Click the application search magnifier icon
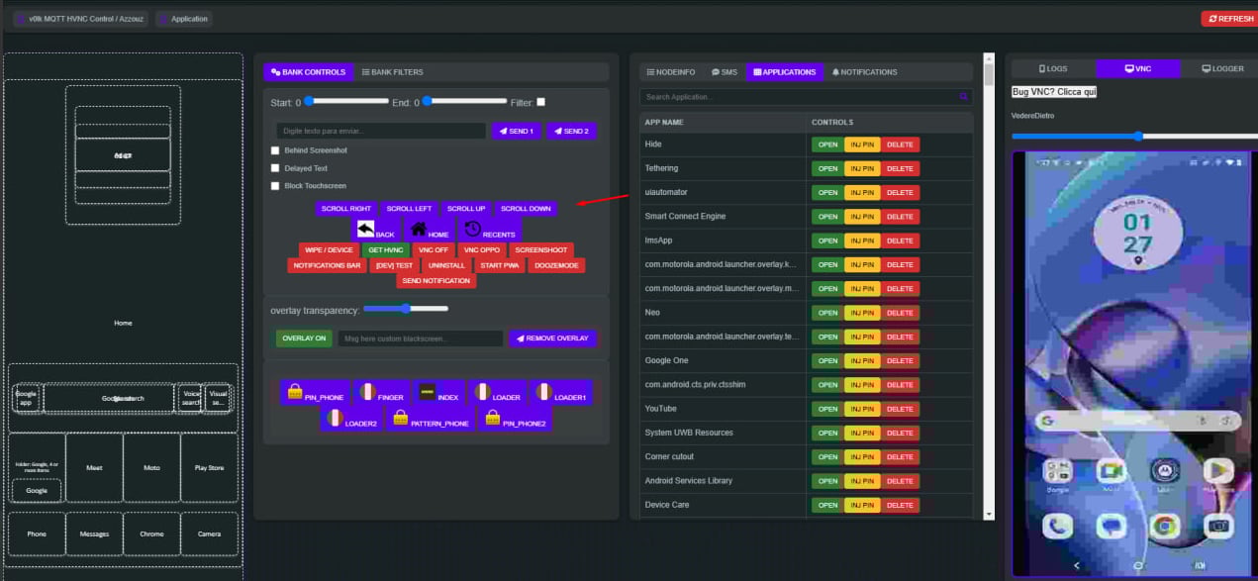 [962, 98]
